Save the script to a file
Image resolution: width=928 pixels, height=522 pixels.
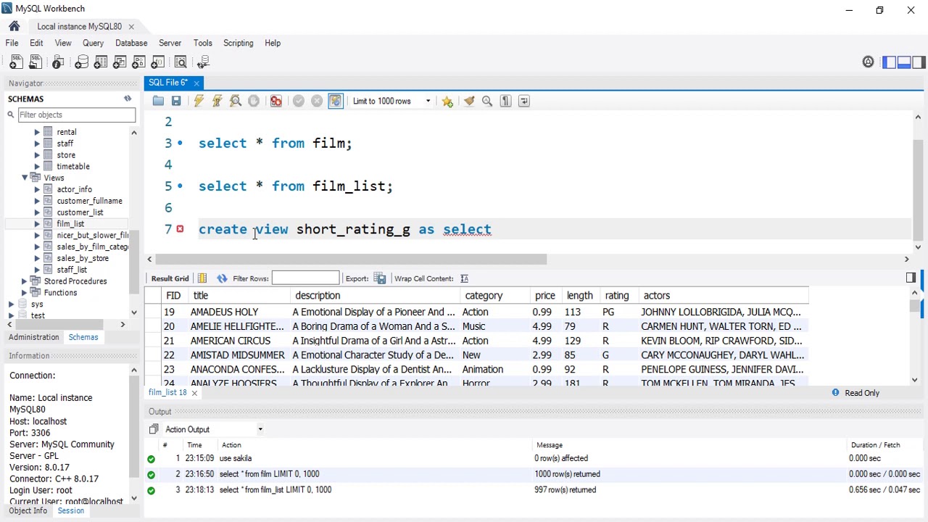176,101
